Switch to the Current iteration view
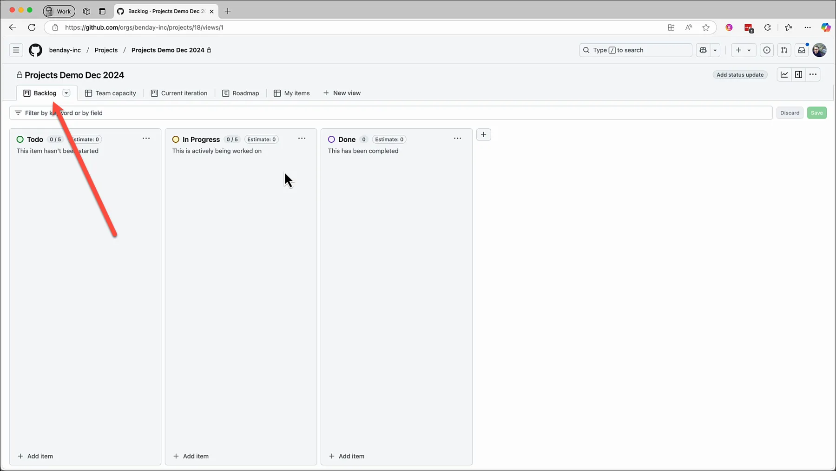Screen dimensions: 836x471 click(179, 93)
